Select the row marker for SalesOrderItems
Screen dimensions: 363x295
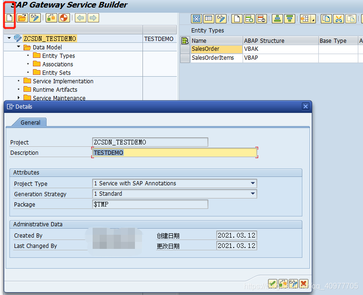[x=185, y=58]
